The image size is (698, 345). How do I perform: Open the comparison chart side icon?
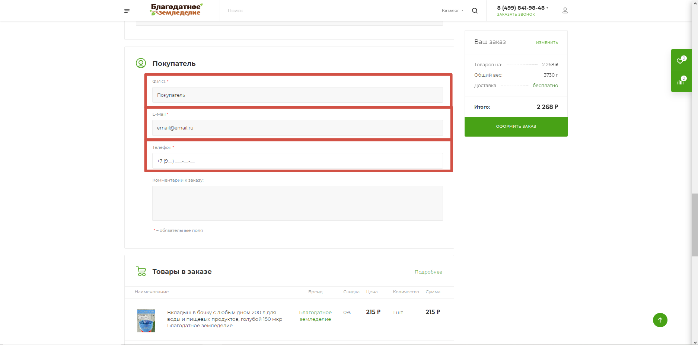pyautogui.click(x=681, y=81)
